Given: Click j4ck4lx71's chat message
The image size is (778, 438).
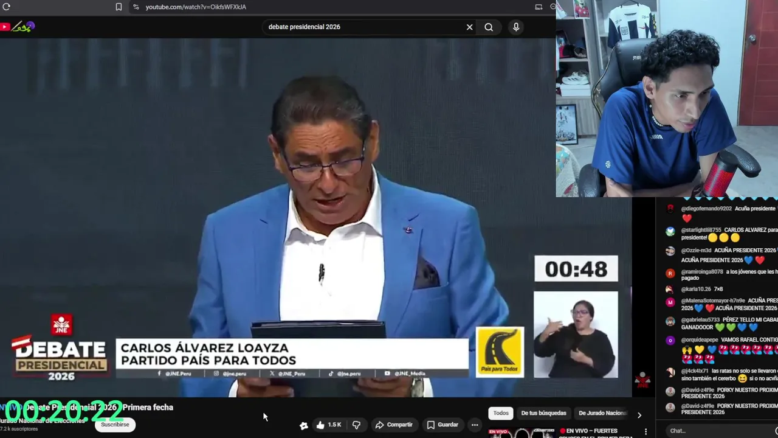Looking at the screenshot, I should click(x=729, y=374).
